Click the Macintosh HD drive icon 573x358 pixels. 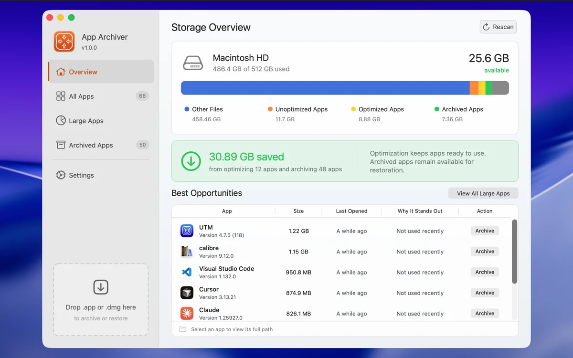click(193, 63)
